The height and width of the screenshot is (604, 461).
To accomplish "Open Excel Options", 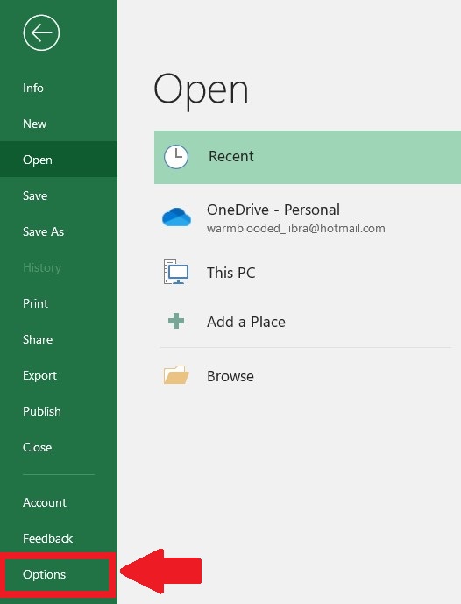I will (x=59, y=574).
